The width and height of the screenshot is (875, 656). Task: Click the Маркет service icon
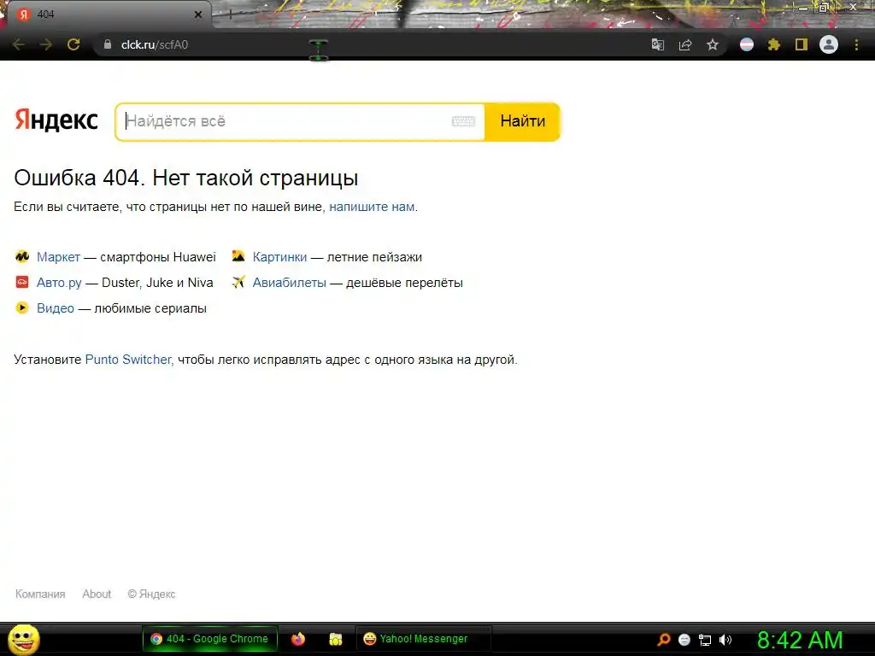coord(21,256)
